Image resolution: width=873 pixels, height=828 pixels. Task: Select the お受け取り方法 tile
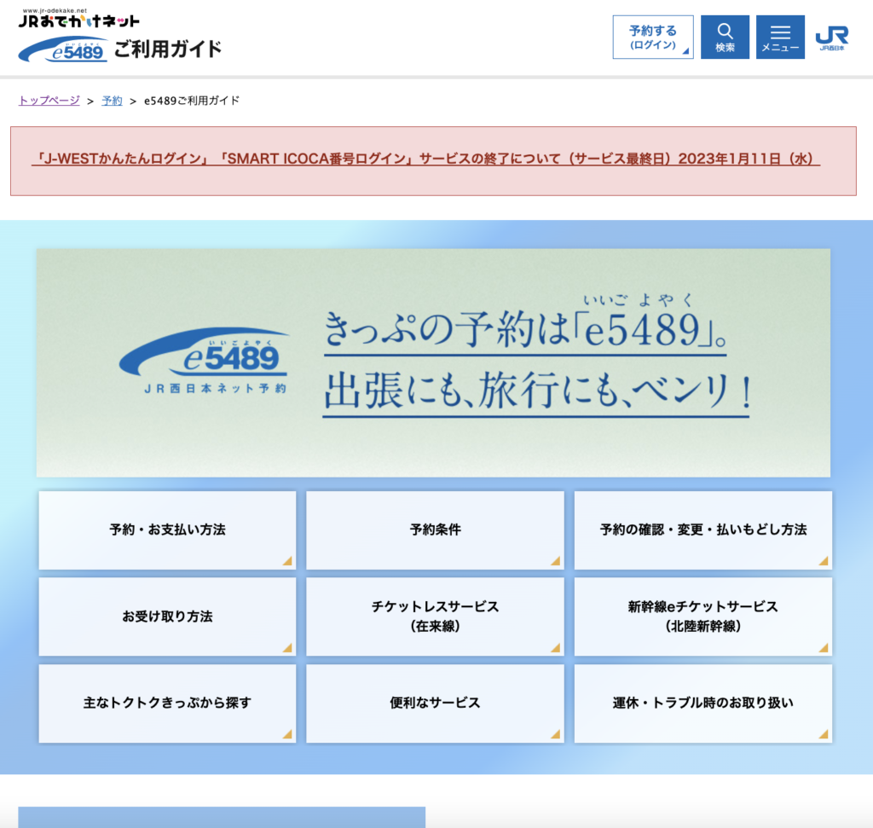[167, 617]
